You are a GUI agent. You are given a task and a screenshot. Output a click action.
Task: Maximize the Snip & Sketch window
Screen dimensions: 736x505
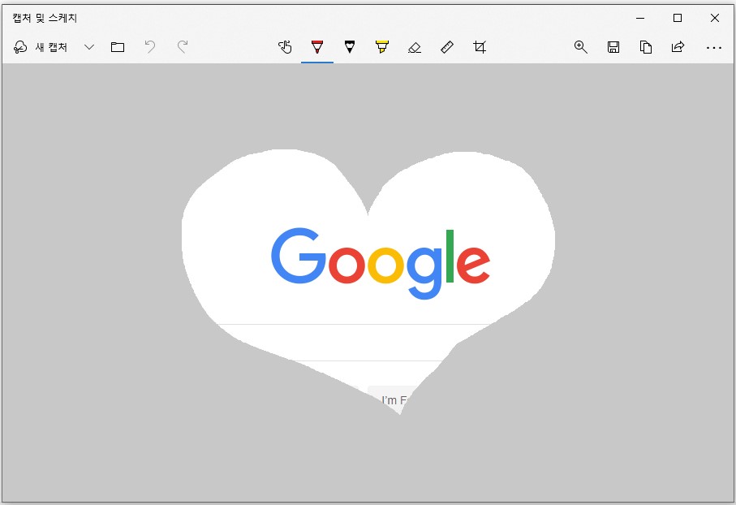pyautogui.click(x=678, y=19)
